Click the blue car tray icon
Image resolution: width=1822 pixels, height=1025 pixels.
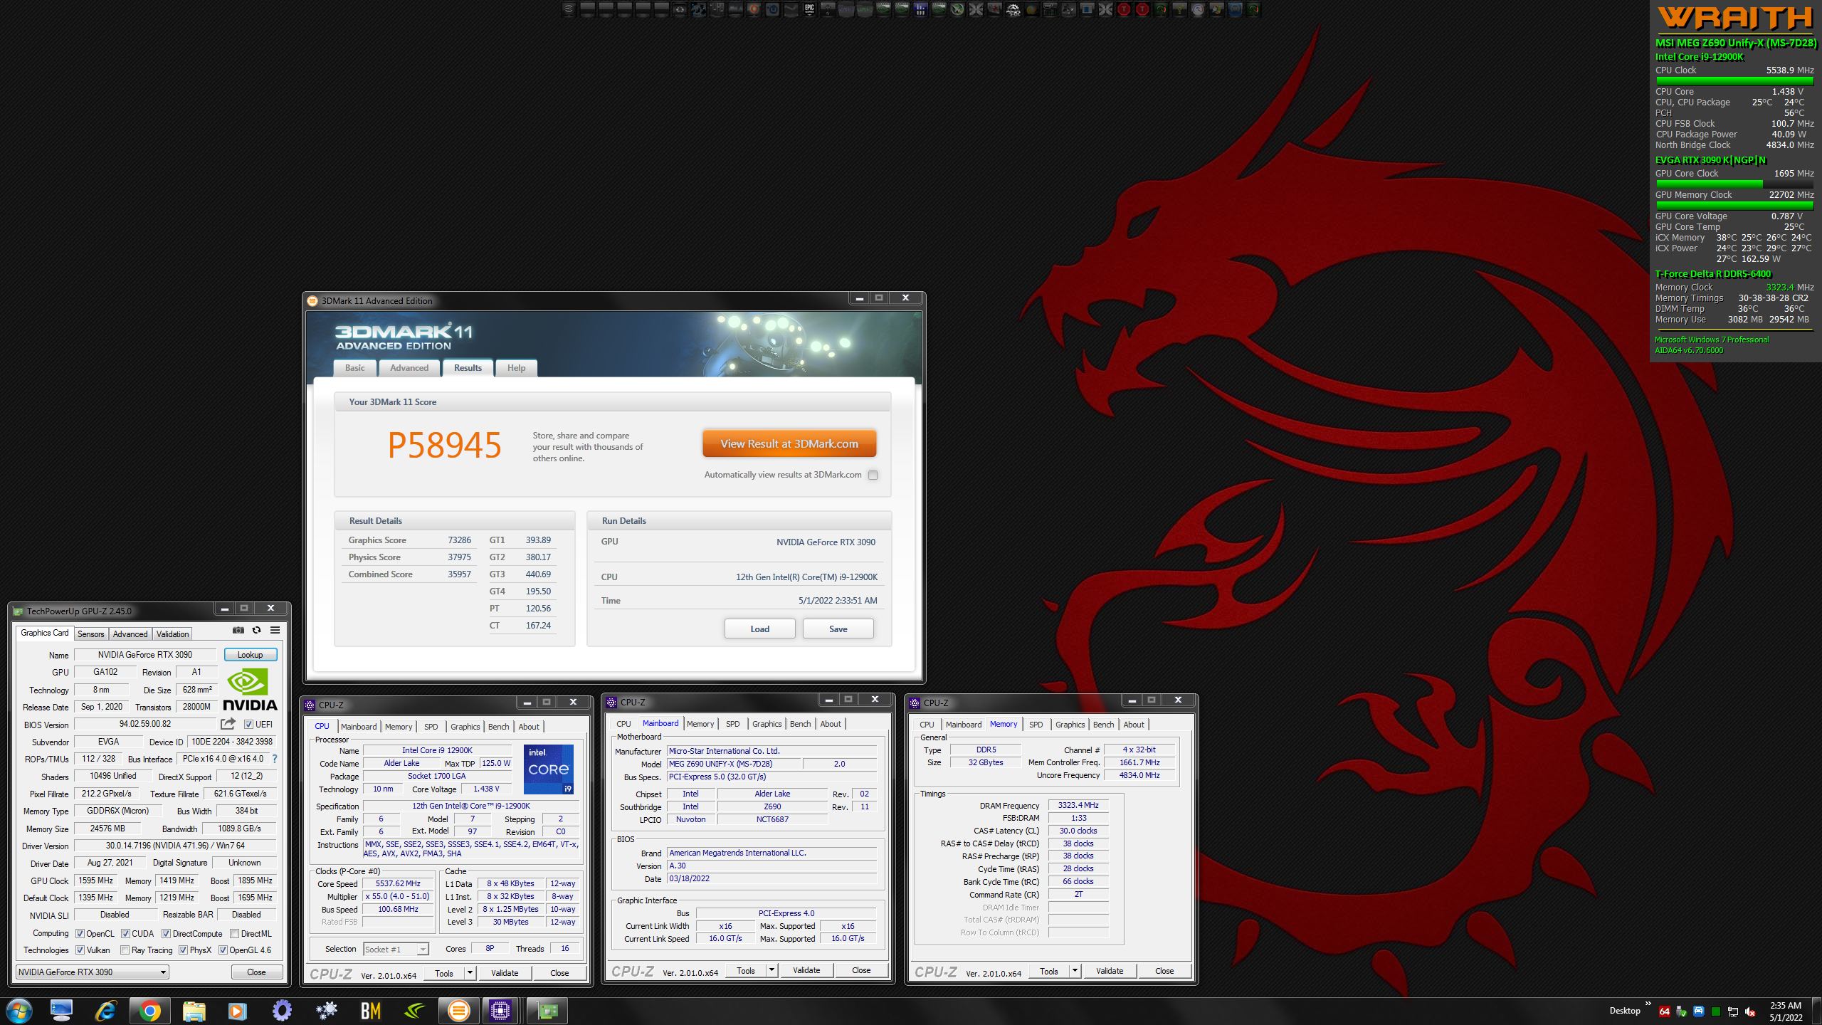point(1698,1011)
